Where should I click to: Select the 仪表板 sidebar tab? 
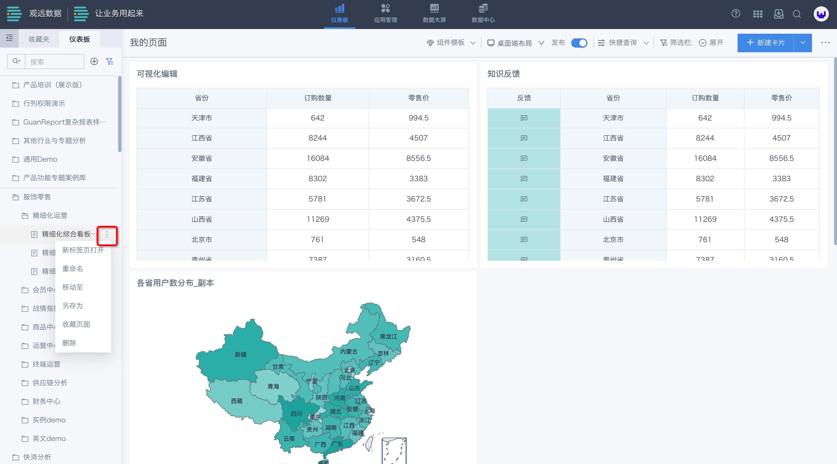pyautogui.click(x=80, y=39)
